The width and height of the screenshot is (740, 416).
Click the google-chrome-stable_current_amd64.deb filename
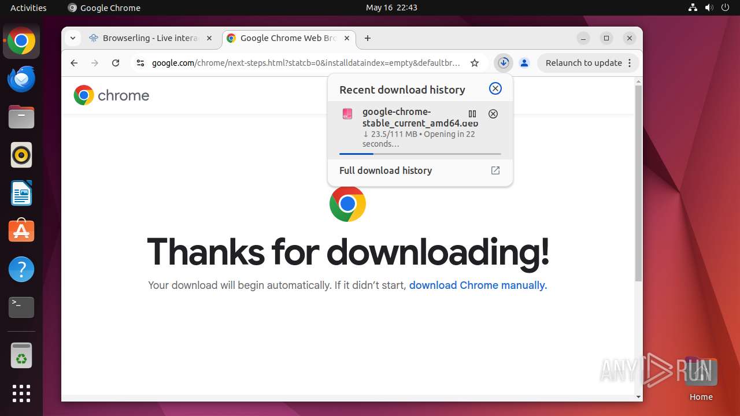point(420,117)
